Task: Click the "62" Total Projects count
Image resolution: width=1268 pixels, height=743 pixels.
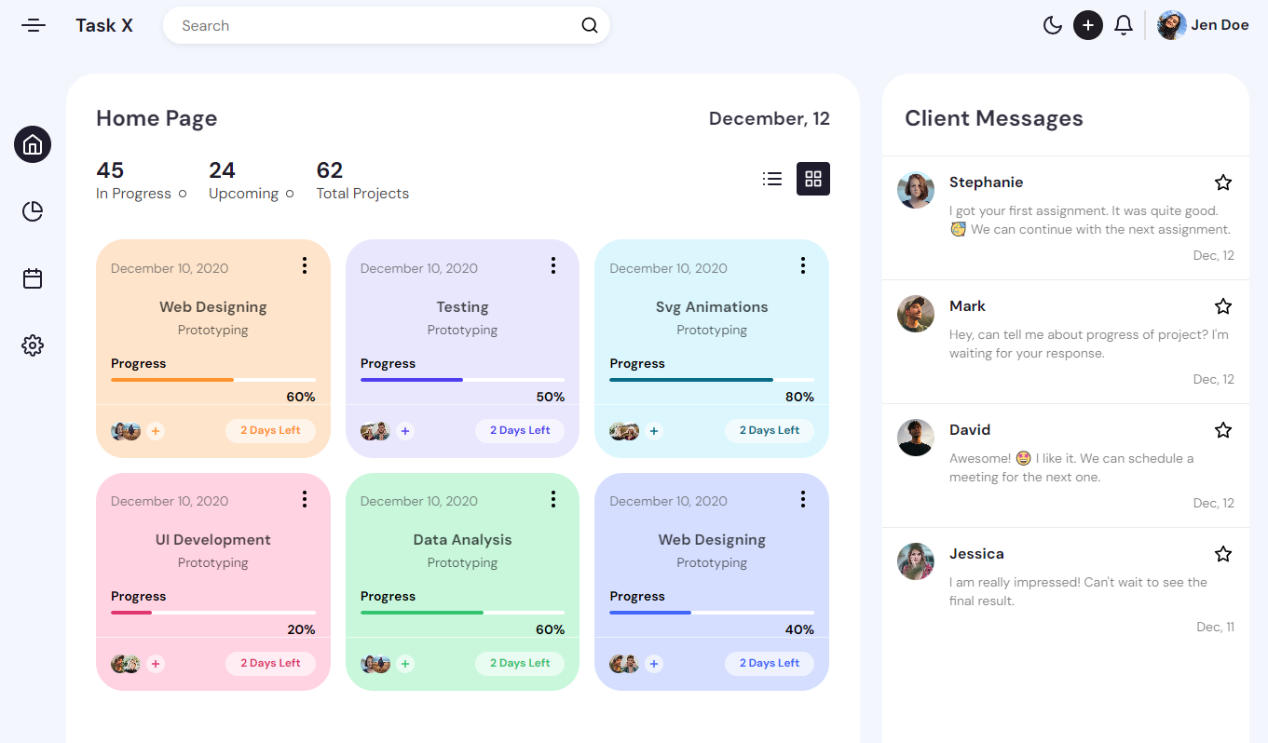Action: 330,170
